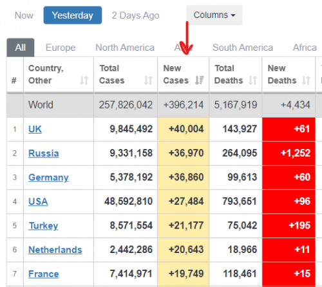Open the UK country link
Viewport: 322px width, 287px height.
35,129
